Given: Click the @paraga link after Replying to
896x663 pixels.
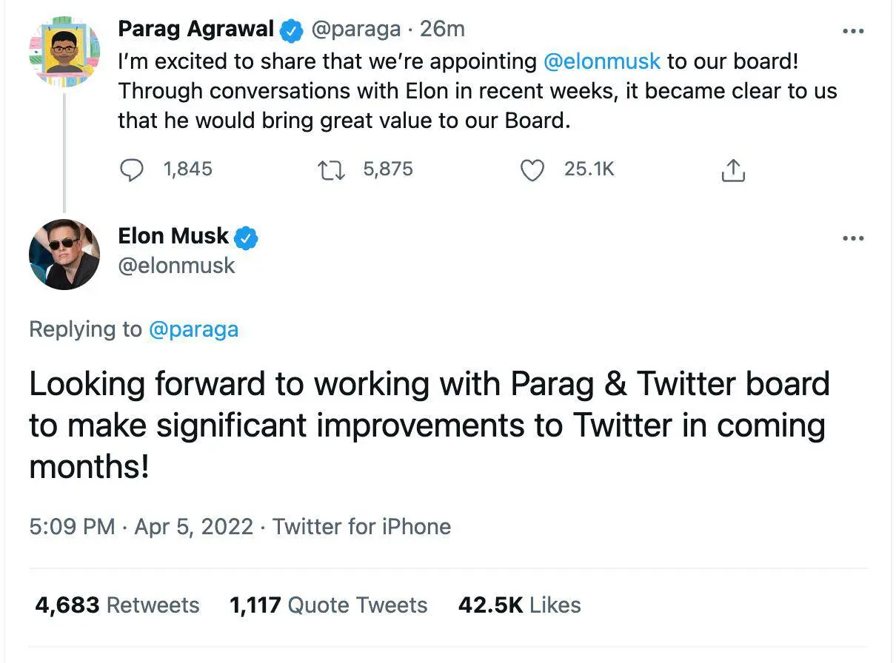Looking at the screenshot, I should [193, 329].
